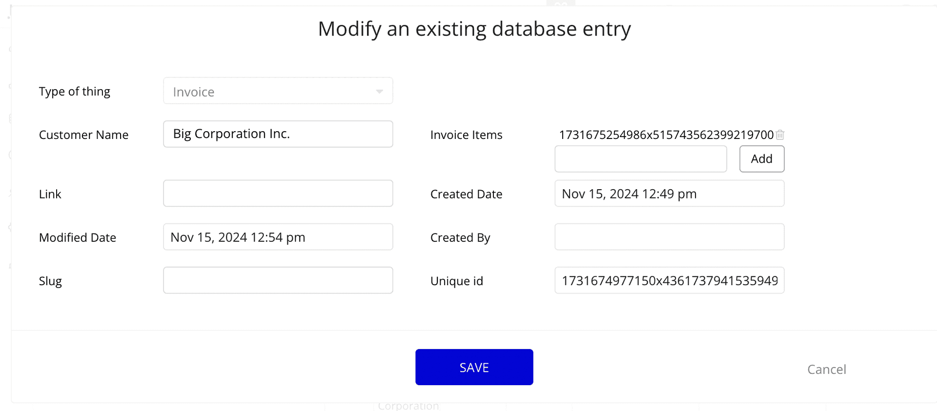Click the Unique id field
This screenshot has height=411, width=937.
click(669, 280)
